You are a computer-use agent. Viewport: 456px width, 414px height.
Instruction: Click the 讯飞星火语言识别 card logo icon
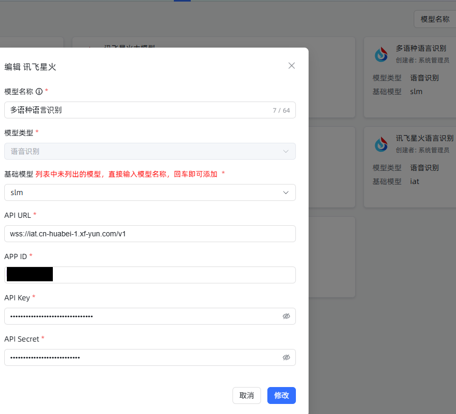pyautogui.click(x=381, y=144)
